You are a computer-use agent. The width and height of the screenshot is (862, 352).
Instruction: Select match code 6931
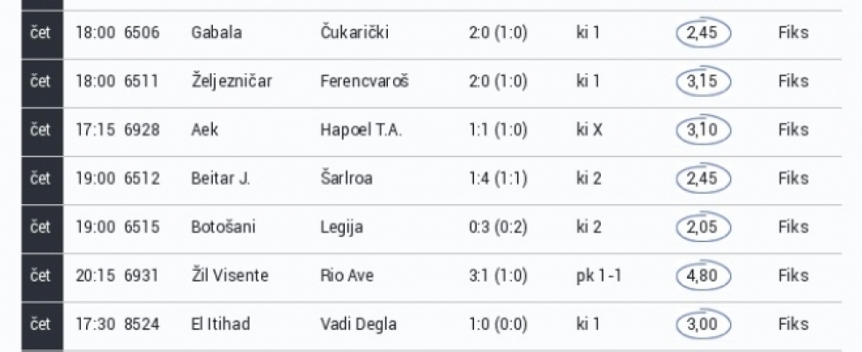(142, 275)
